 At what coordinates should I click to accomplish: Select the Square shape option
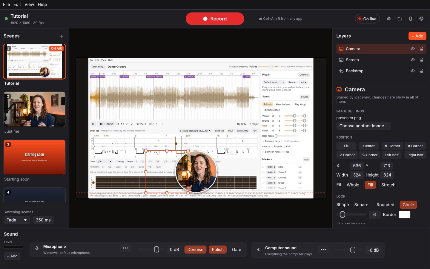tap(361, 205)
